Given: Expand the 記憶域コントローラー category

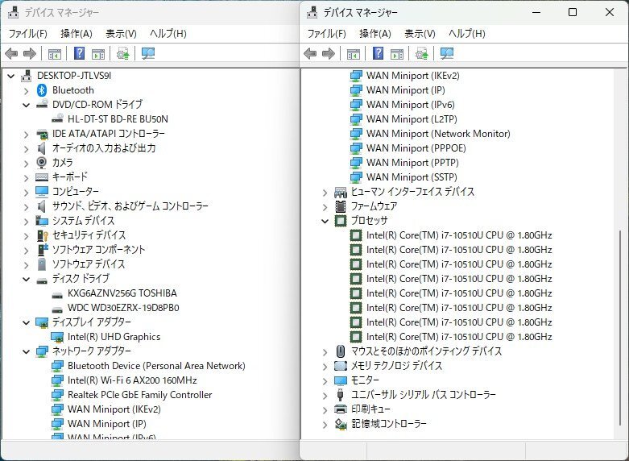Looking at the screenshot, I should 325,425.
